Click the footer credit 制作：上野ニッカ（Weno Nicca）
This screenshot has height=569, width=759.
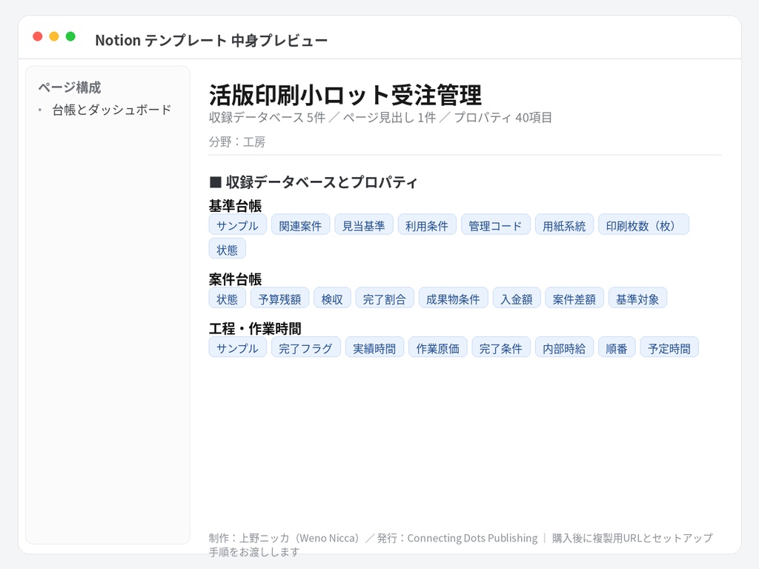(x=285, y=538)
